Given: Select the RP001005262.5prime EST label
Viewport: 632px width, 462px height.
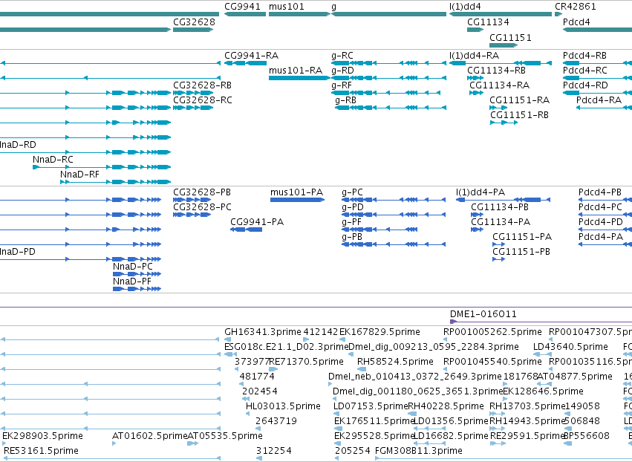Looking at the screenshot, I should (x=492, y=332).
